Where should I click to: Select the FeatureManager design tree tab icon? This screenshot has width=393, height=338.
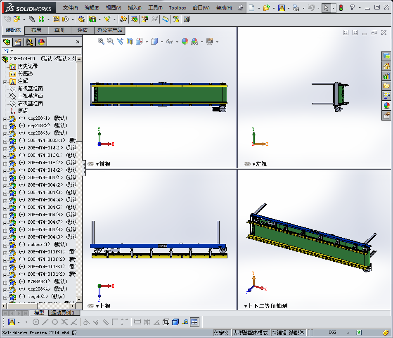coord(7,42)
